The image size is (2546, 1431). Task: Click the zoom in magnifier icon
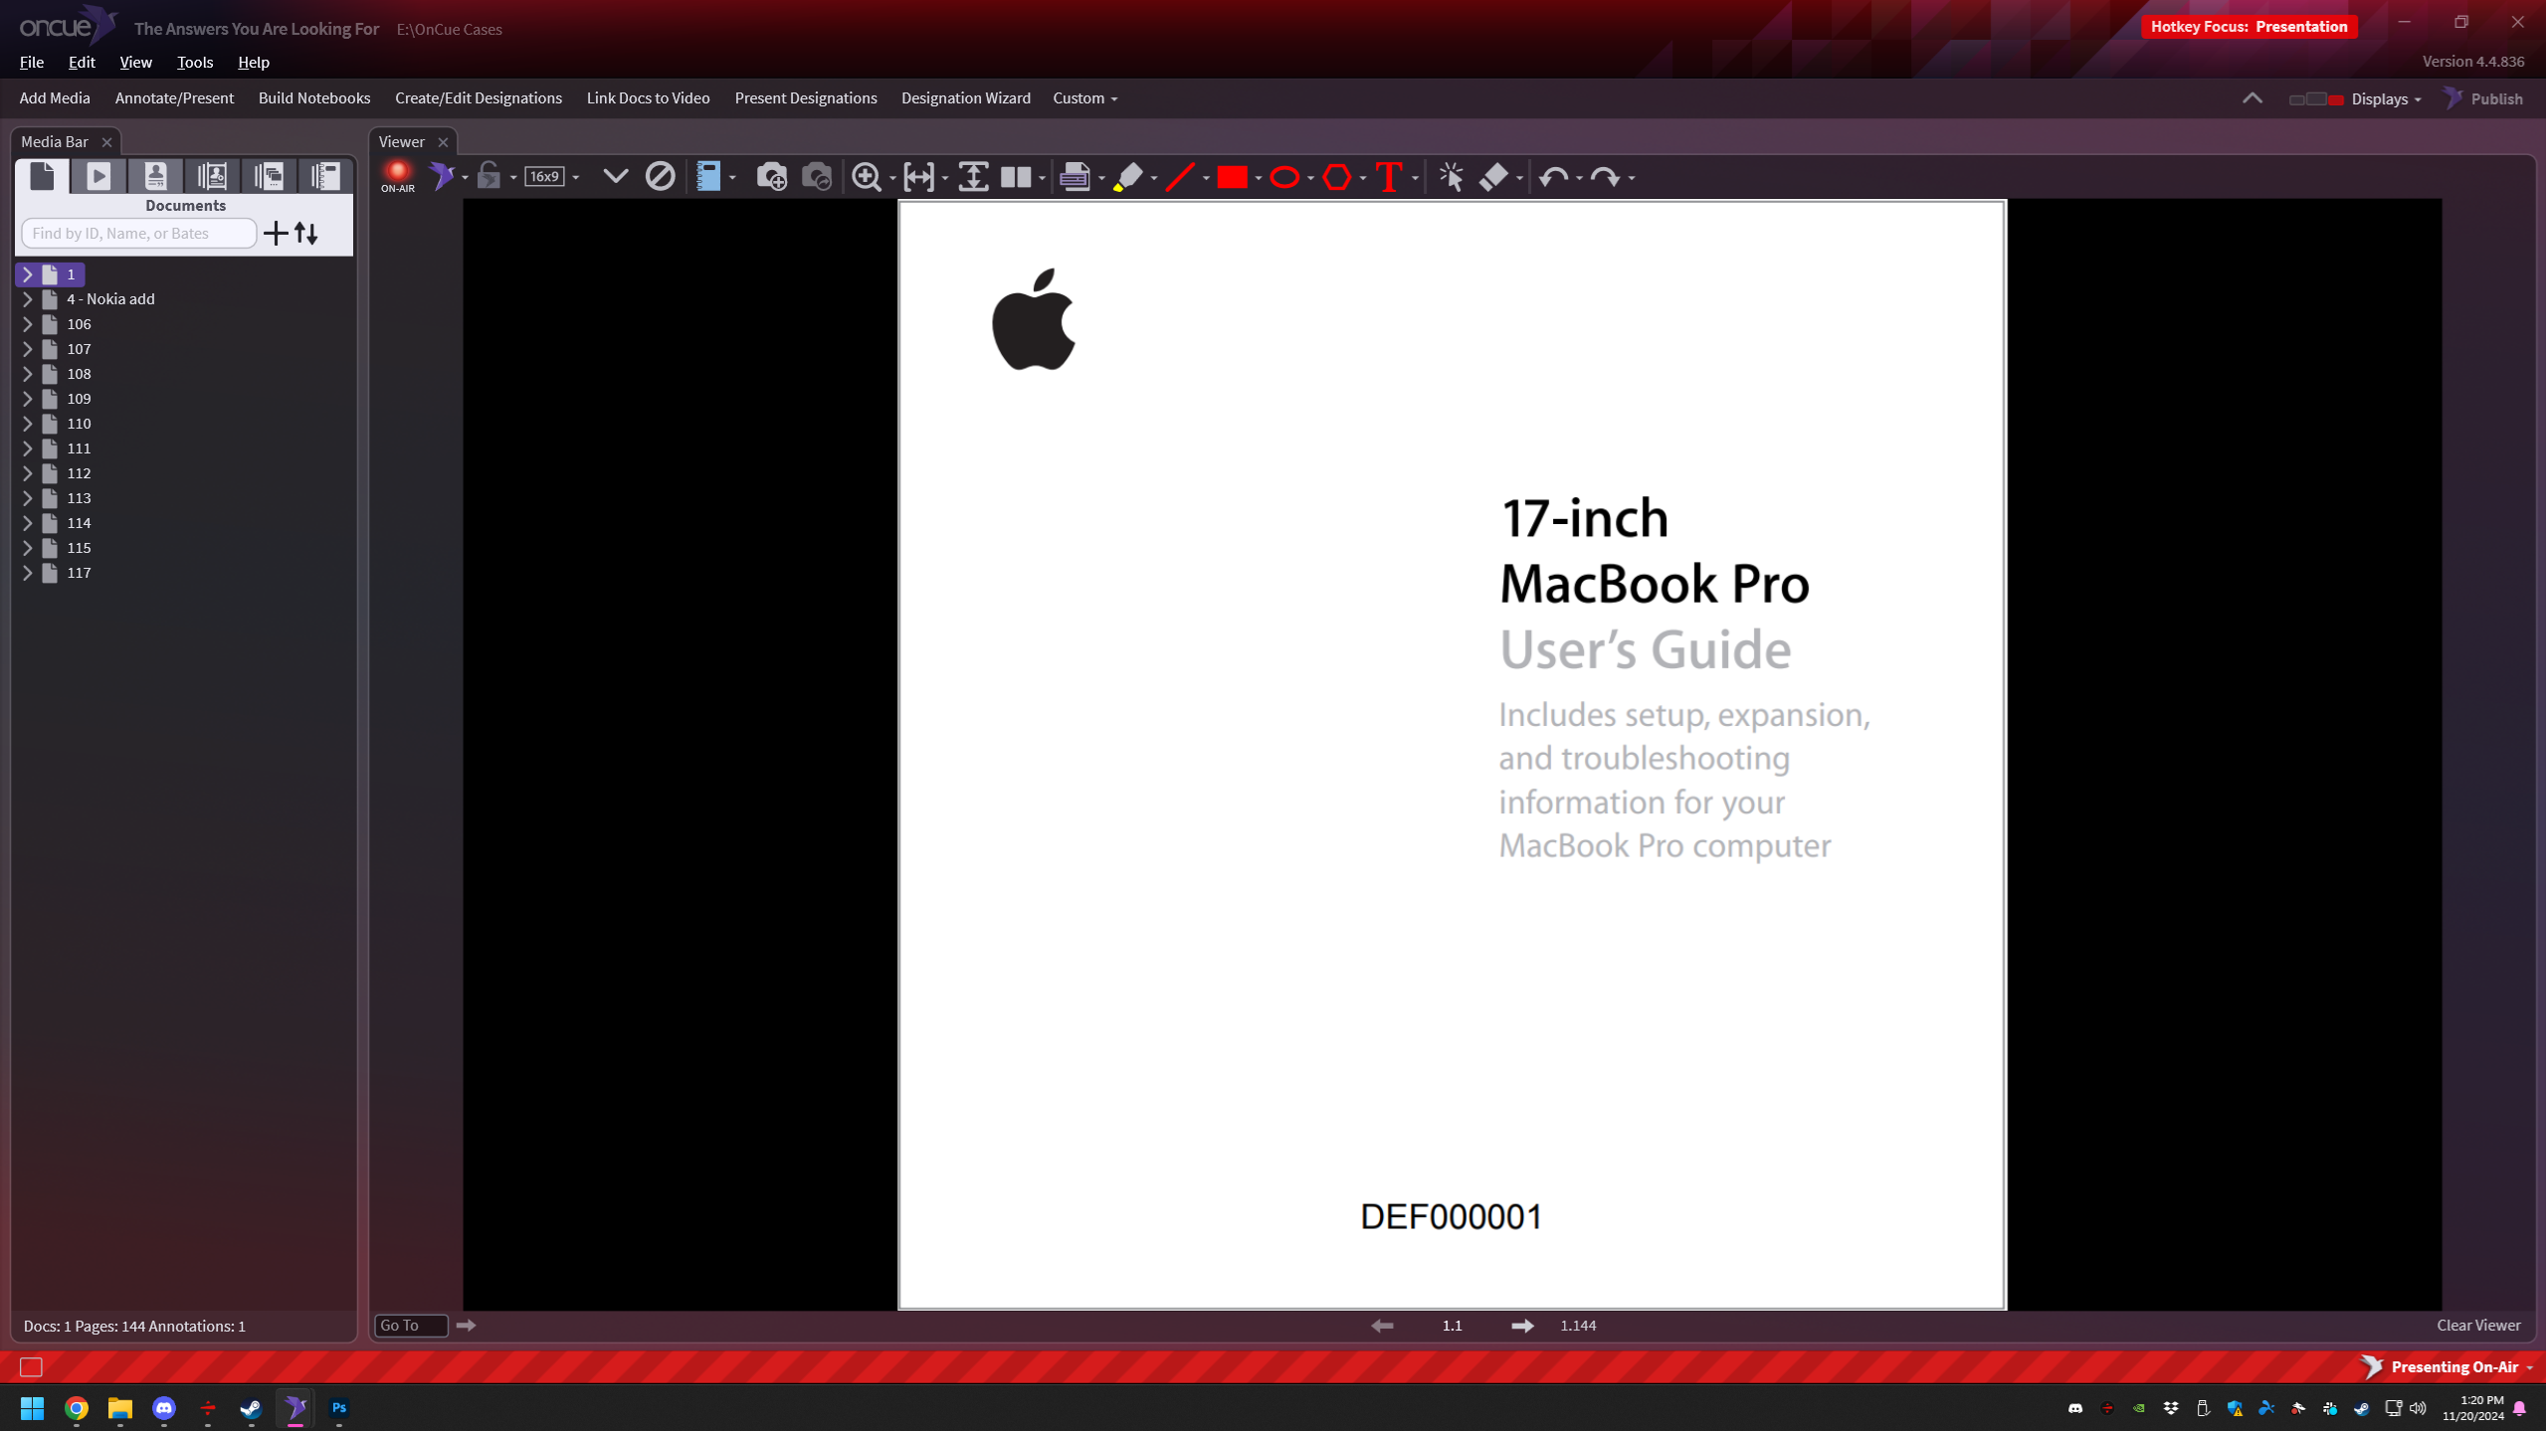point(866,177)
